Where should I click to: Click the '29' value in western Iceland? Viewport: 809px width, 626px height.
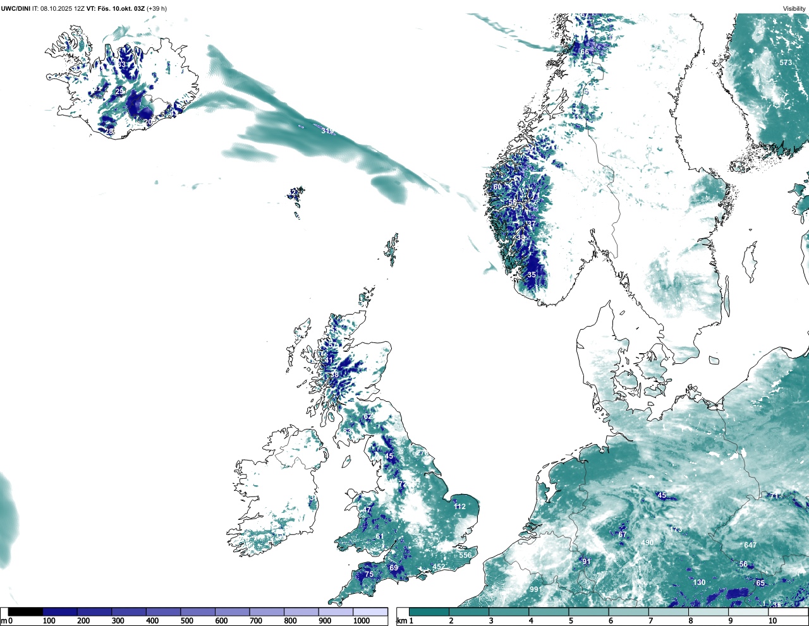pyautogui.click(x=119, y=92)
